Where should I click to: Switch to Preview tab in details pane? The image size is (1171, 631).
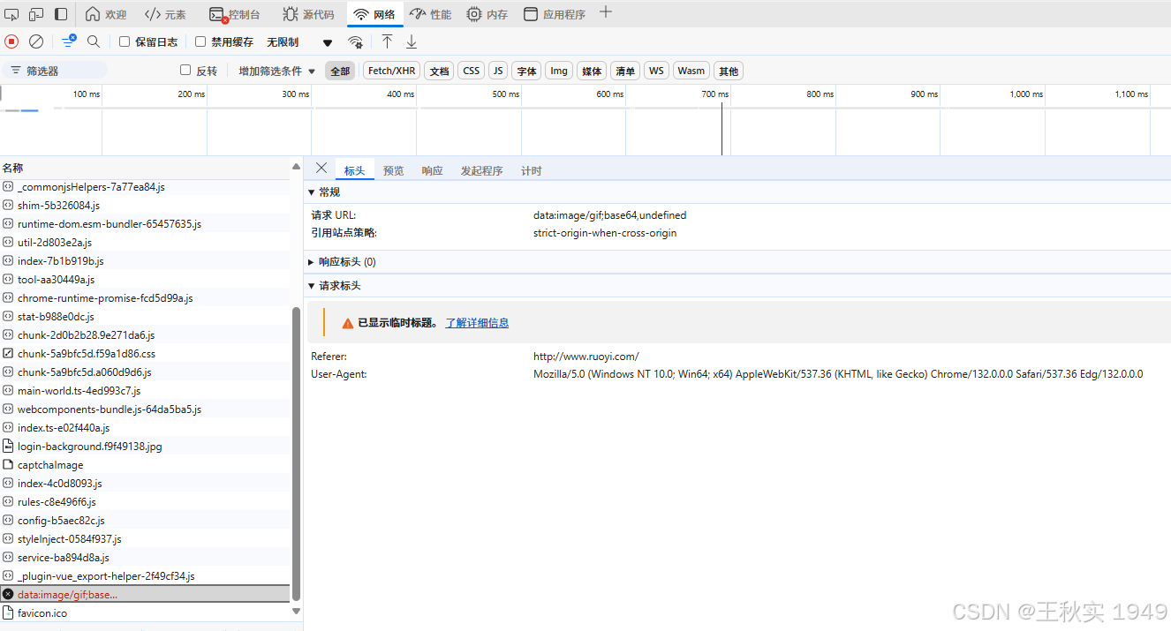394,170
